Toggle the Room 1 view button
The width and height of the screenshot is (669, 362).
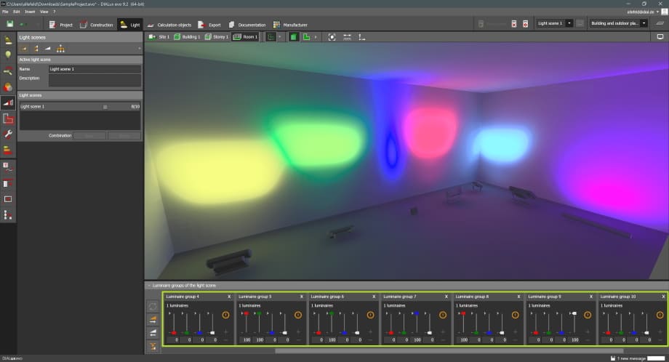[x=245, y=36]
